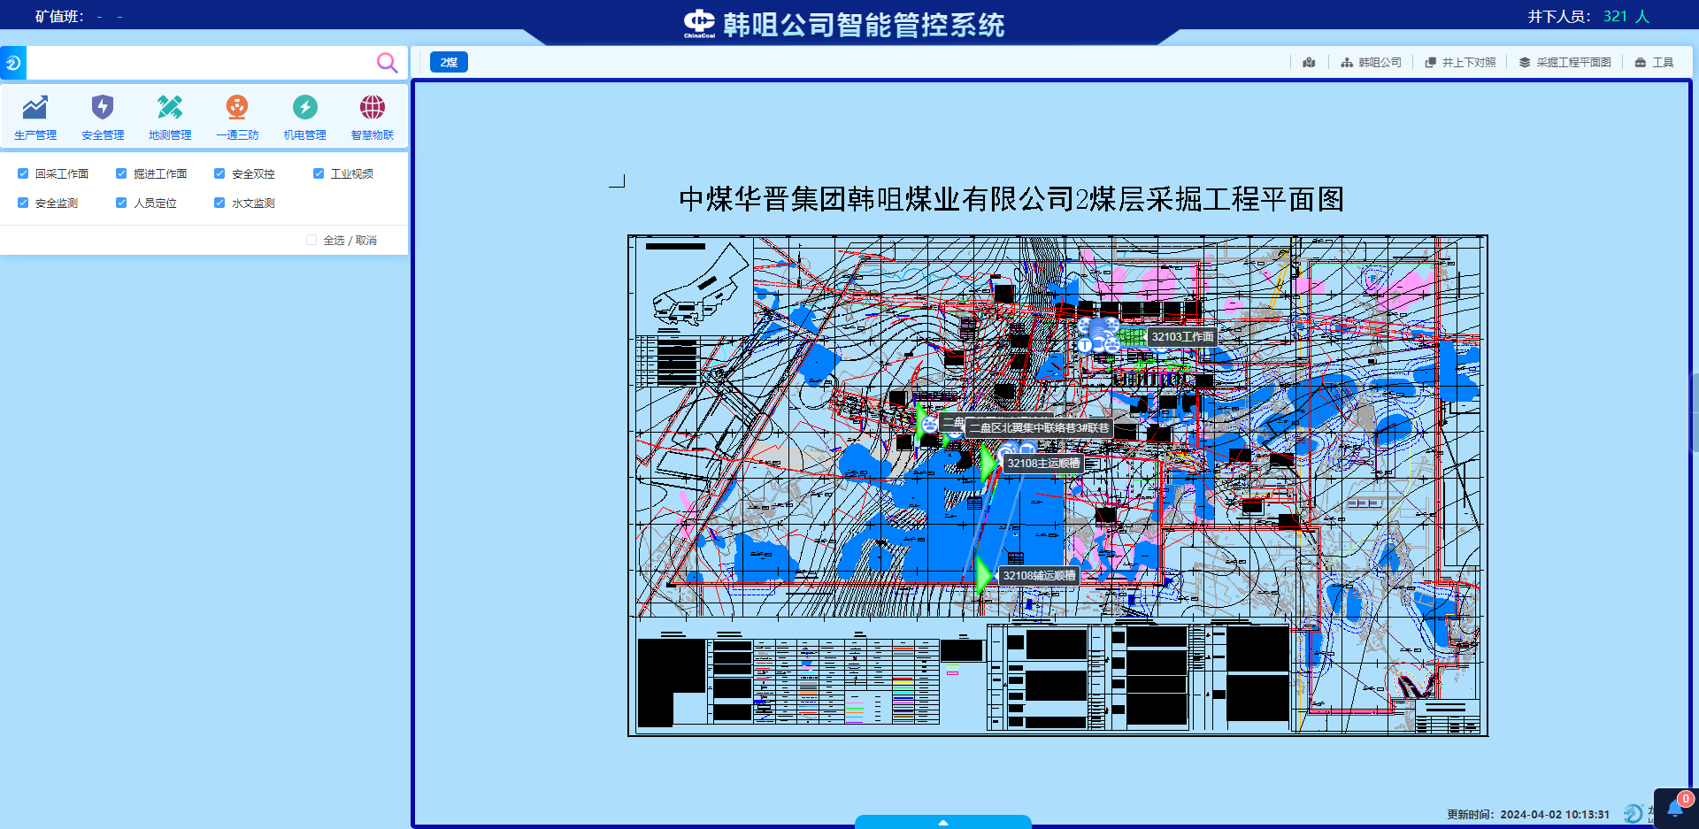Open 智慧物联 smart IoT globe icon
Viewport: 1699px width, 829px height.
pyautogui.click(x=373, y=108)
